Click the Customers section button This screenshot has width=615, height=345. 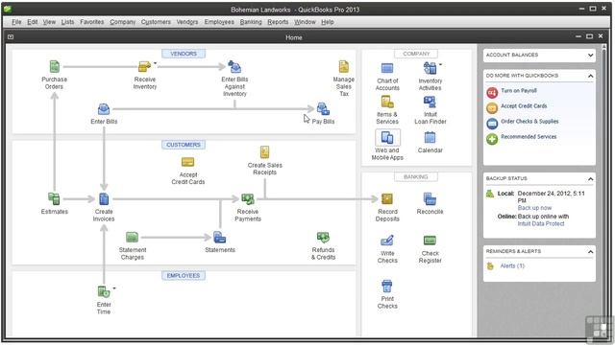coord(184,145)
